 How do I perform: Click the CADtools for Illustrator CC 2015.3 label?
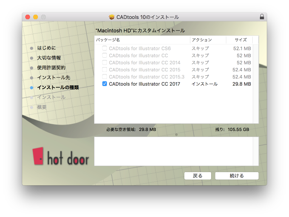147,77
